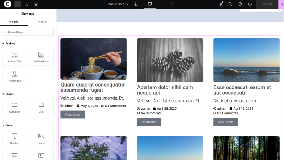Open the Elementor main menu logo
Screen dimensions: 284x160
pyautogui.click(x=7, y=4)
